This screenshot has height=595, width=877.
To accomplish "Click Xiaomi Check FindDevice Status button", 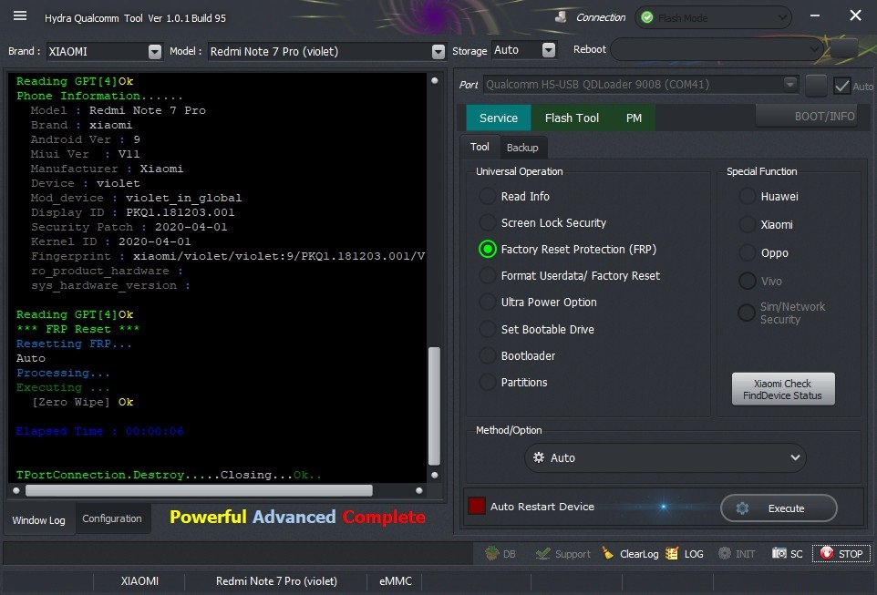I will click(783, 389).
